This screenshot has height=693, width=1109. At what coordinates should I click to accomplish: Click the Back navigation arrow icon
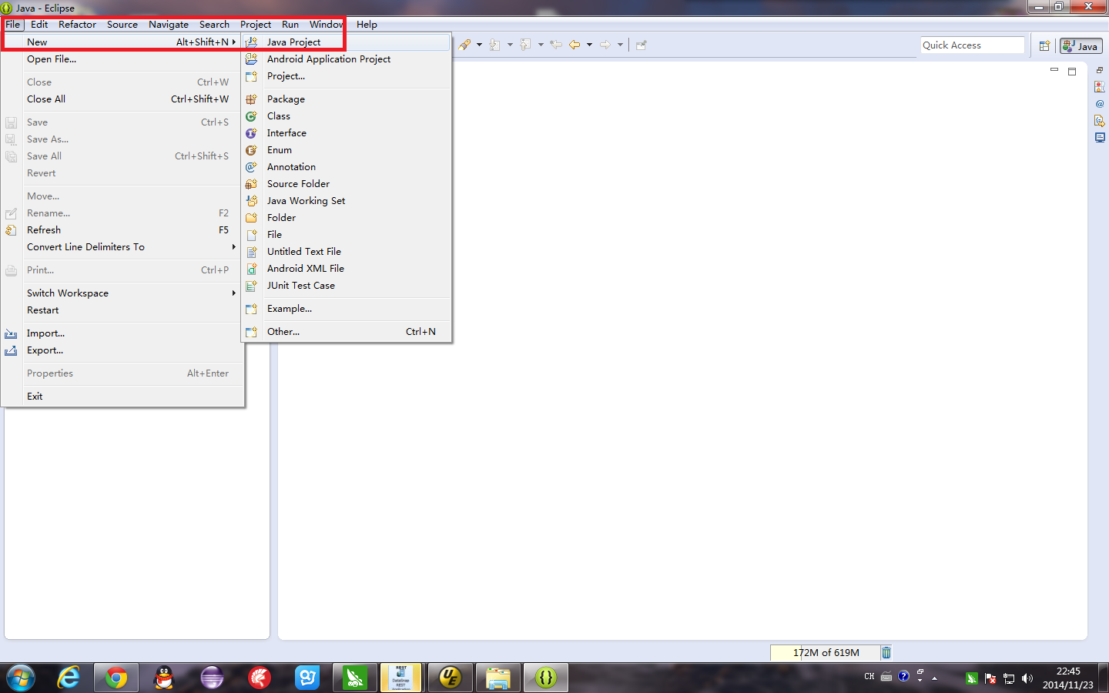[x=575, y=45]
